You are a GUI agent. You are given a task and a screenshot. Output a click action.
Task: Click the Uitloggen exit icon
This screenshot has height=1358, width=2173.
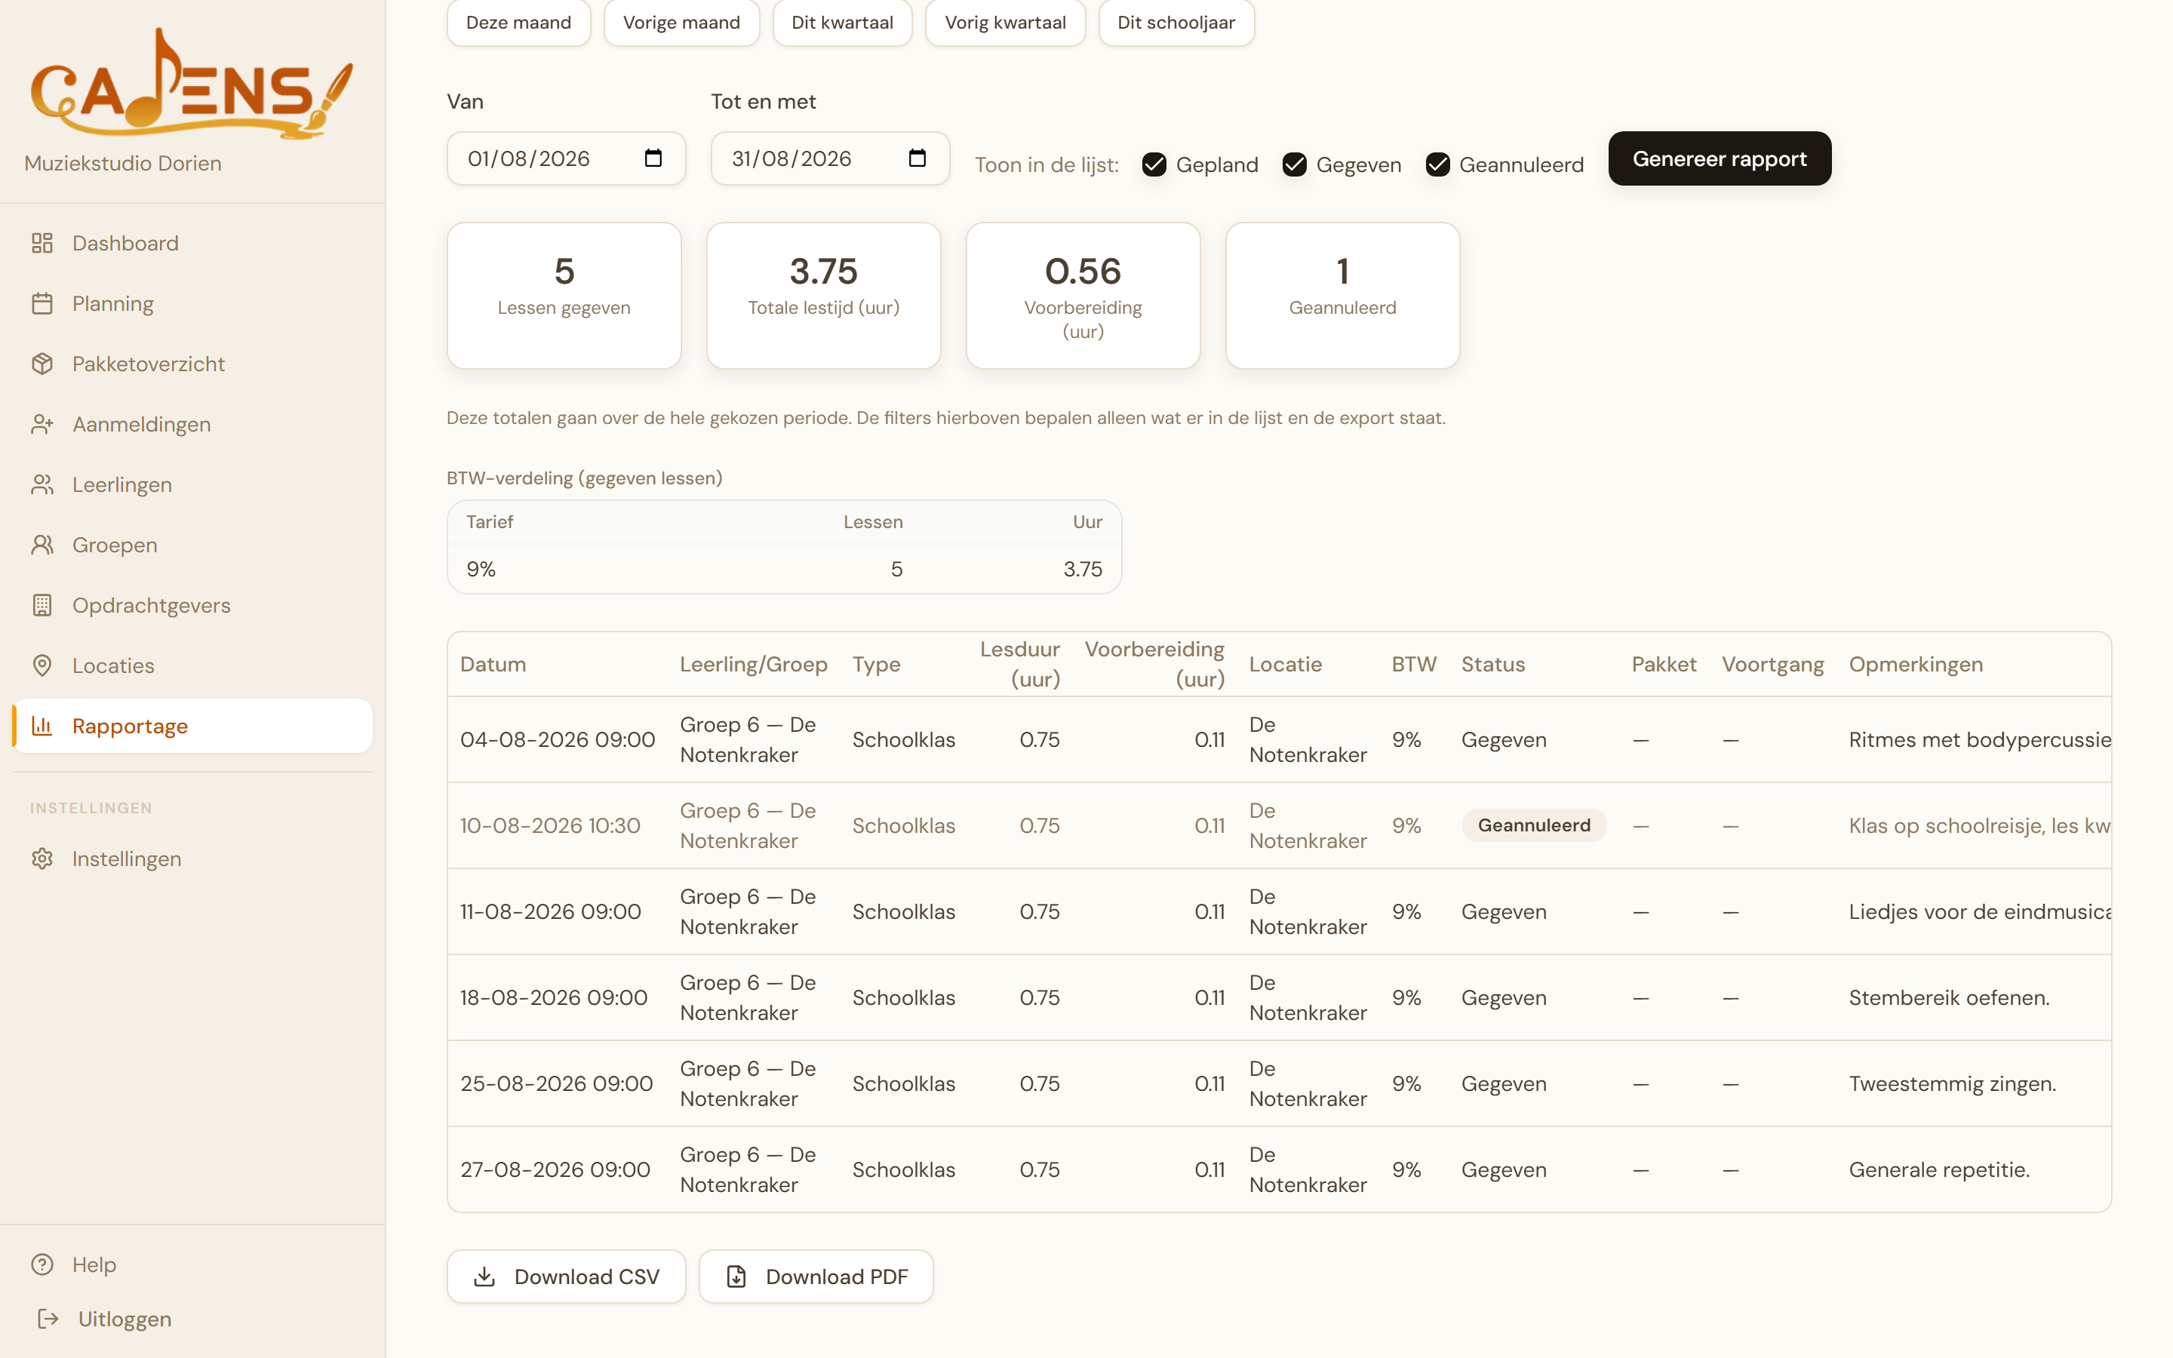pyautogui.click(x=48, y=1319)
